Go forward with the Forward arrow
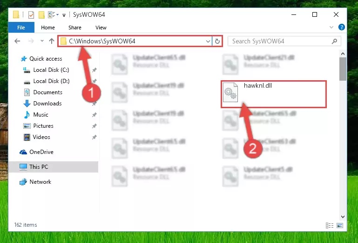Viewport: 358px width, 243px height. pyautogui.click(x=31, y=41)
